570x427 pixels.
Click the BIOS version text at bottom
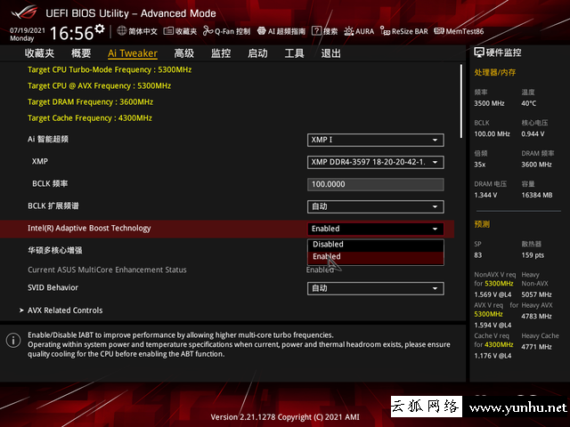(285, 417)
